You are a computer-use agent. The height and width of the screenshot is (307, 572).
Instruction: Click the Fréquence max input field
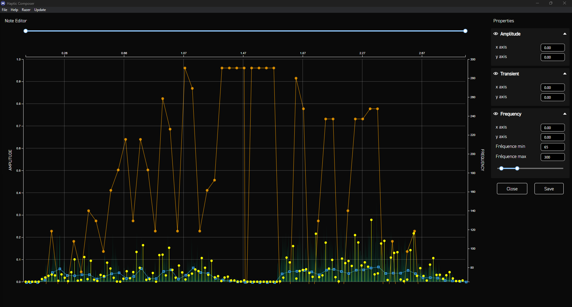553,157
